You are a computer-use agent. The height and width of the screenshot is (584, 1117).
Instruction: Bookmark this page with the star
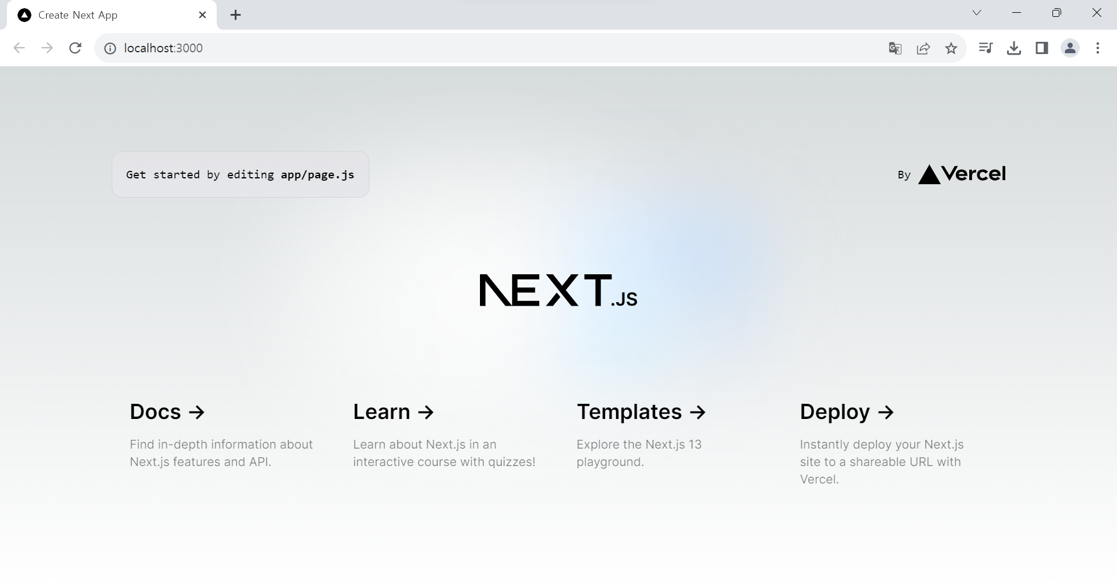tap(951, 48)
